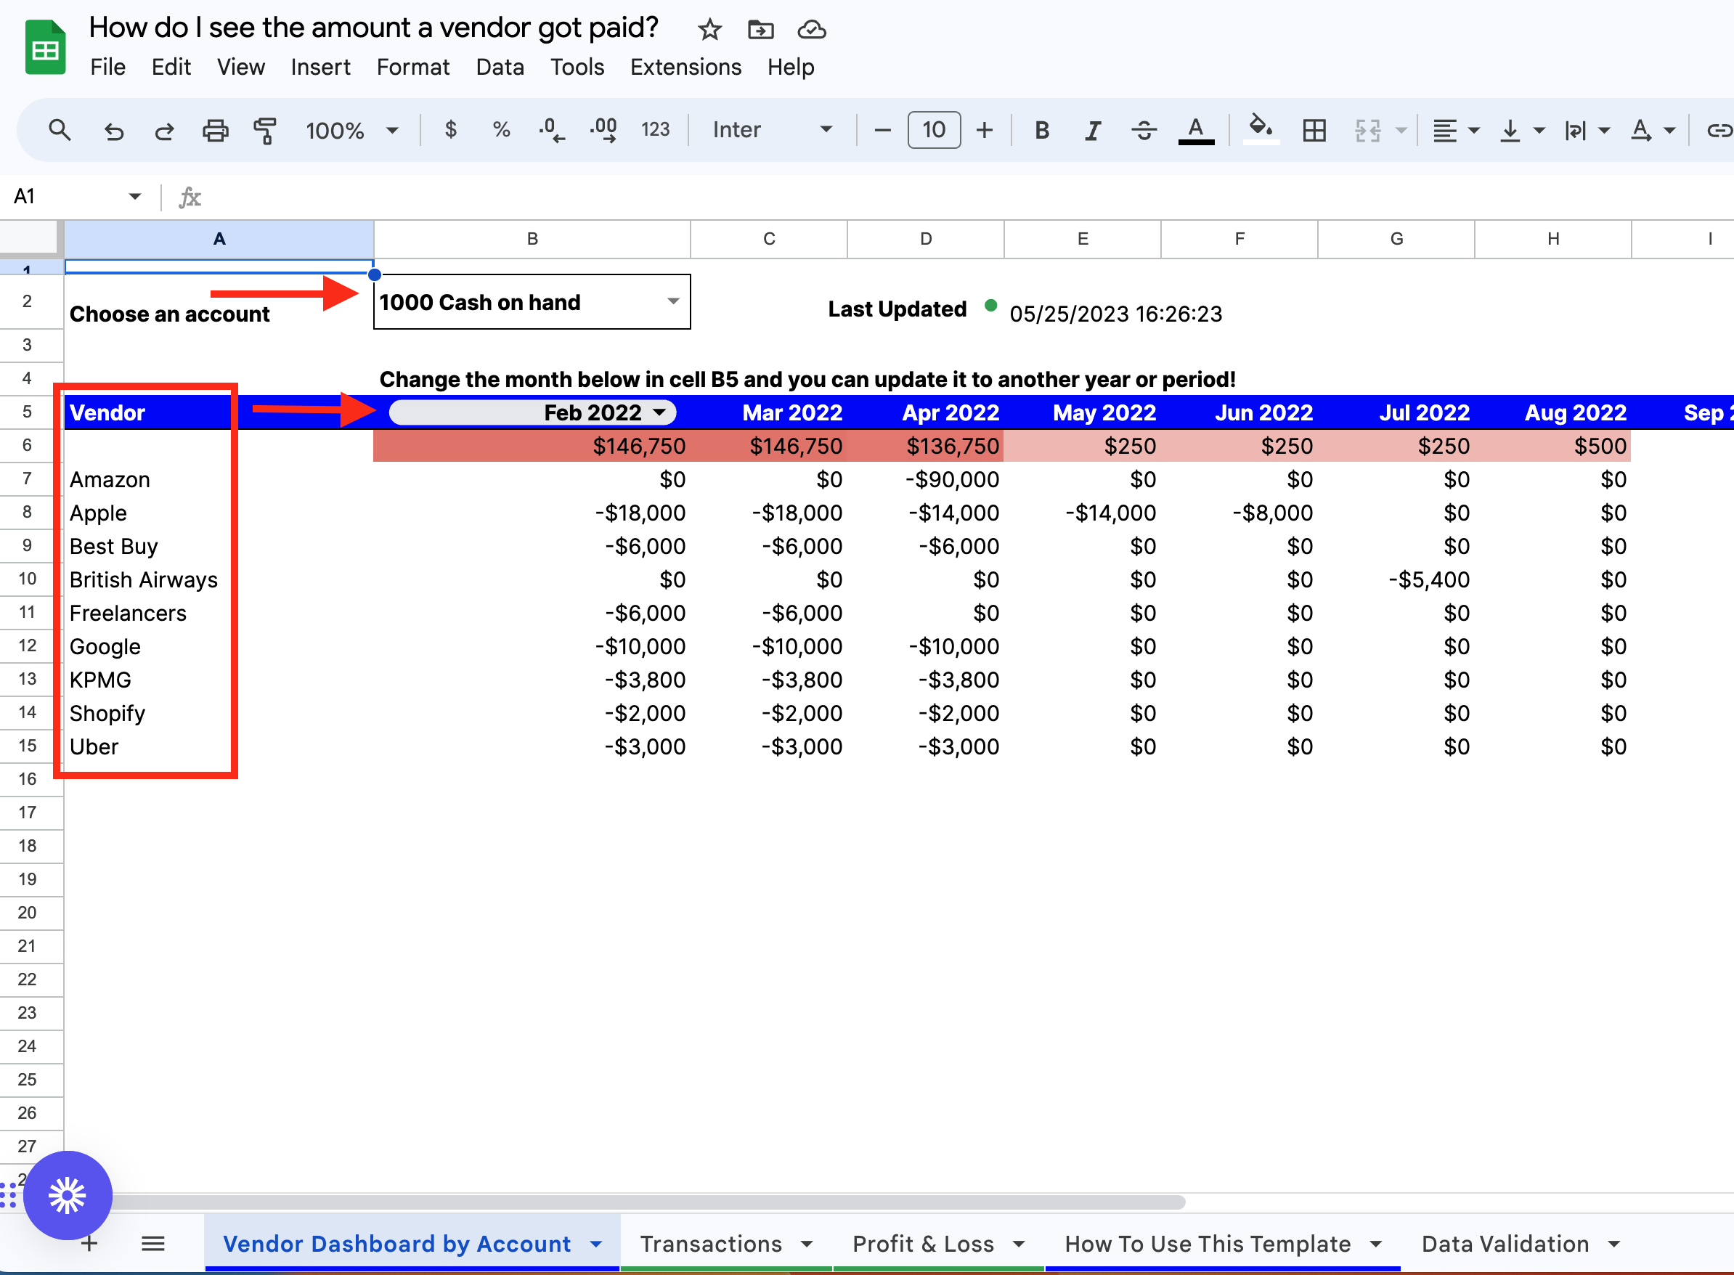This screenshot has height=1275, width=1734.
Task: Click the Amazon vendor cell
Action: 219,479
